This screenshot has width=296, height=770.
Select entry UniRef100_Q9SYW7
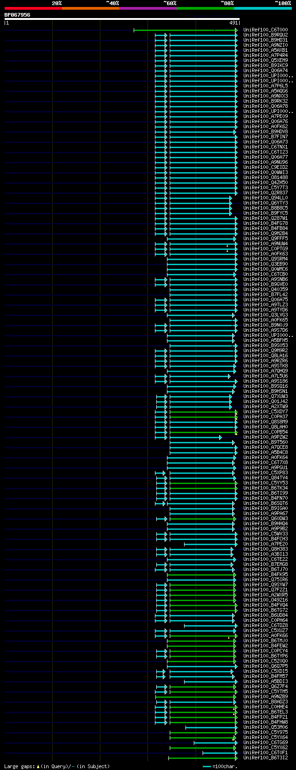pyautogui.click(x=265, y=585)
